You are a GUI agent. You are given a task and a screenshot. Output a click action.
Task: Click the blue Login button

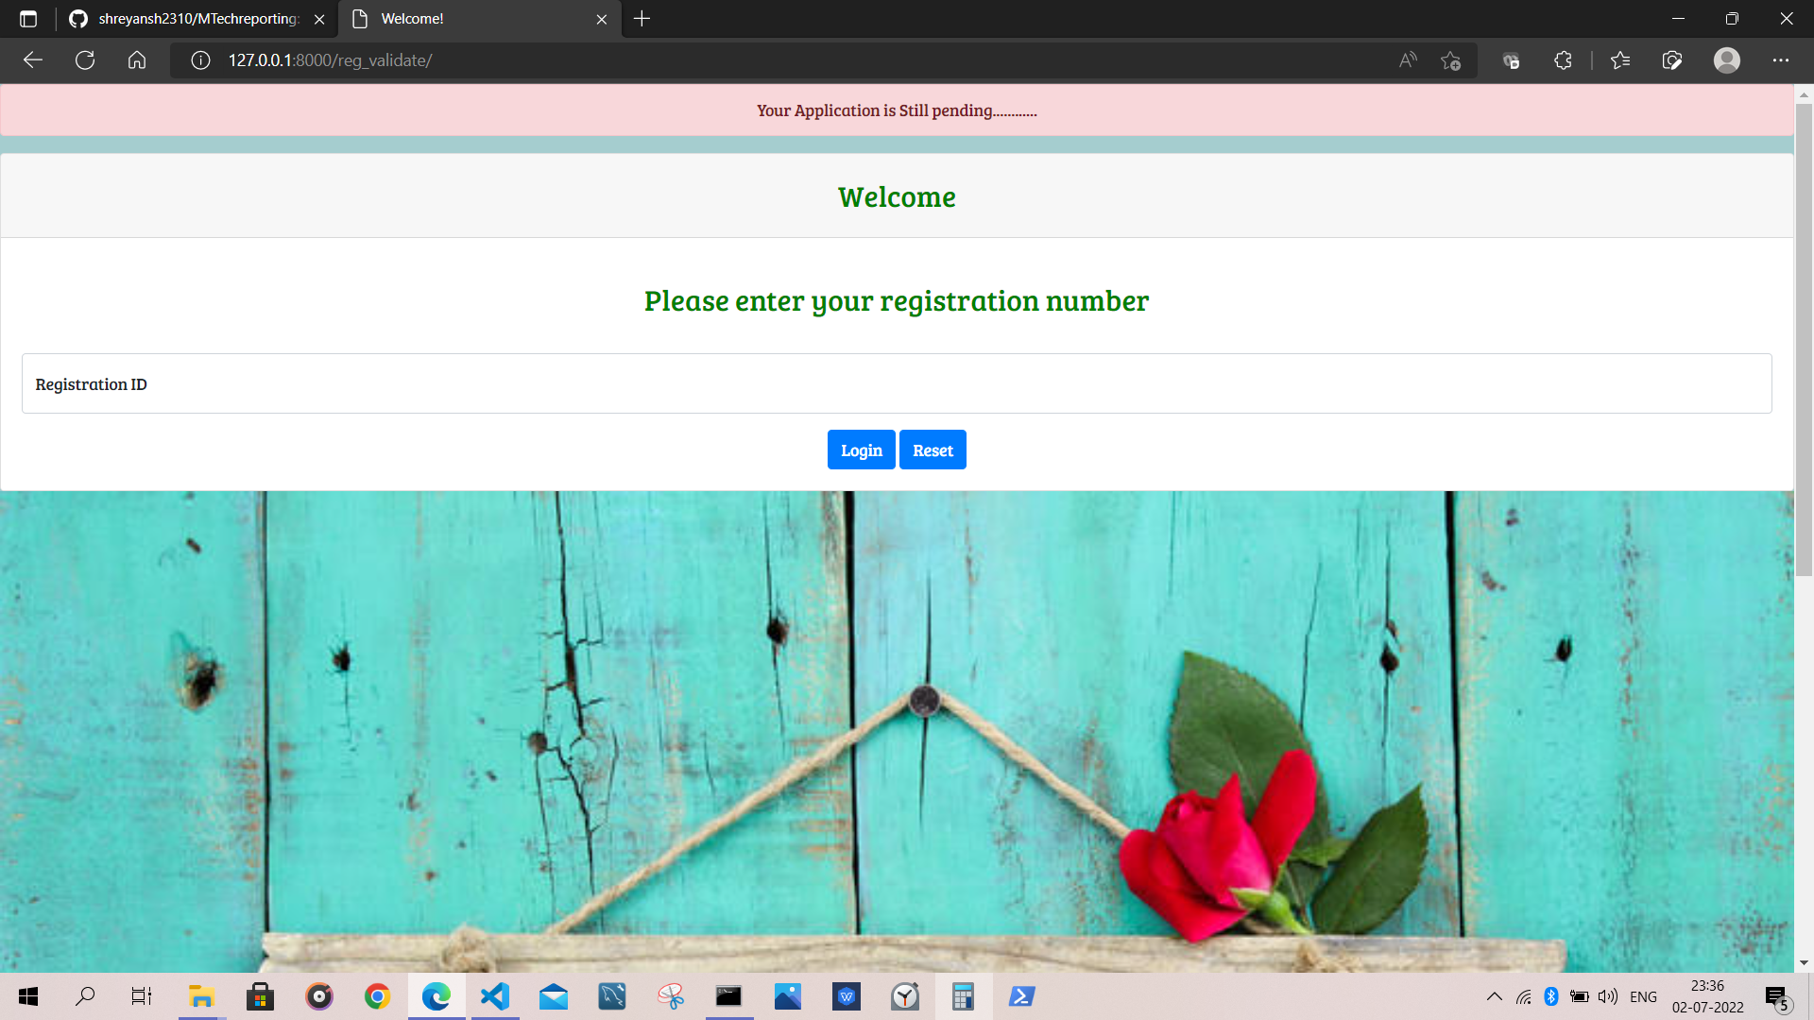pyautogui.click(x=861, y=450)
